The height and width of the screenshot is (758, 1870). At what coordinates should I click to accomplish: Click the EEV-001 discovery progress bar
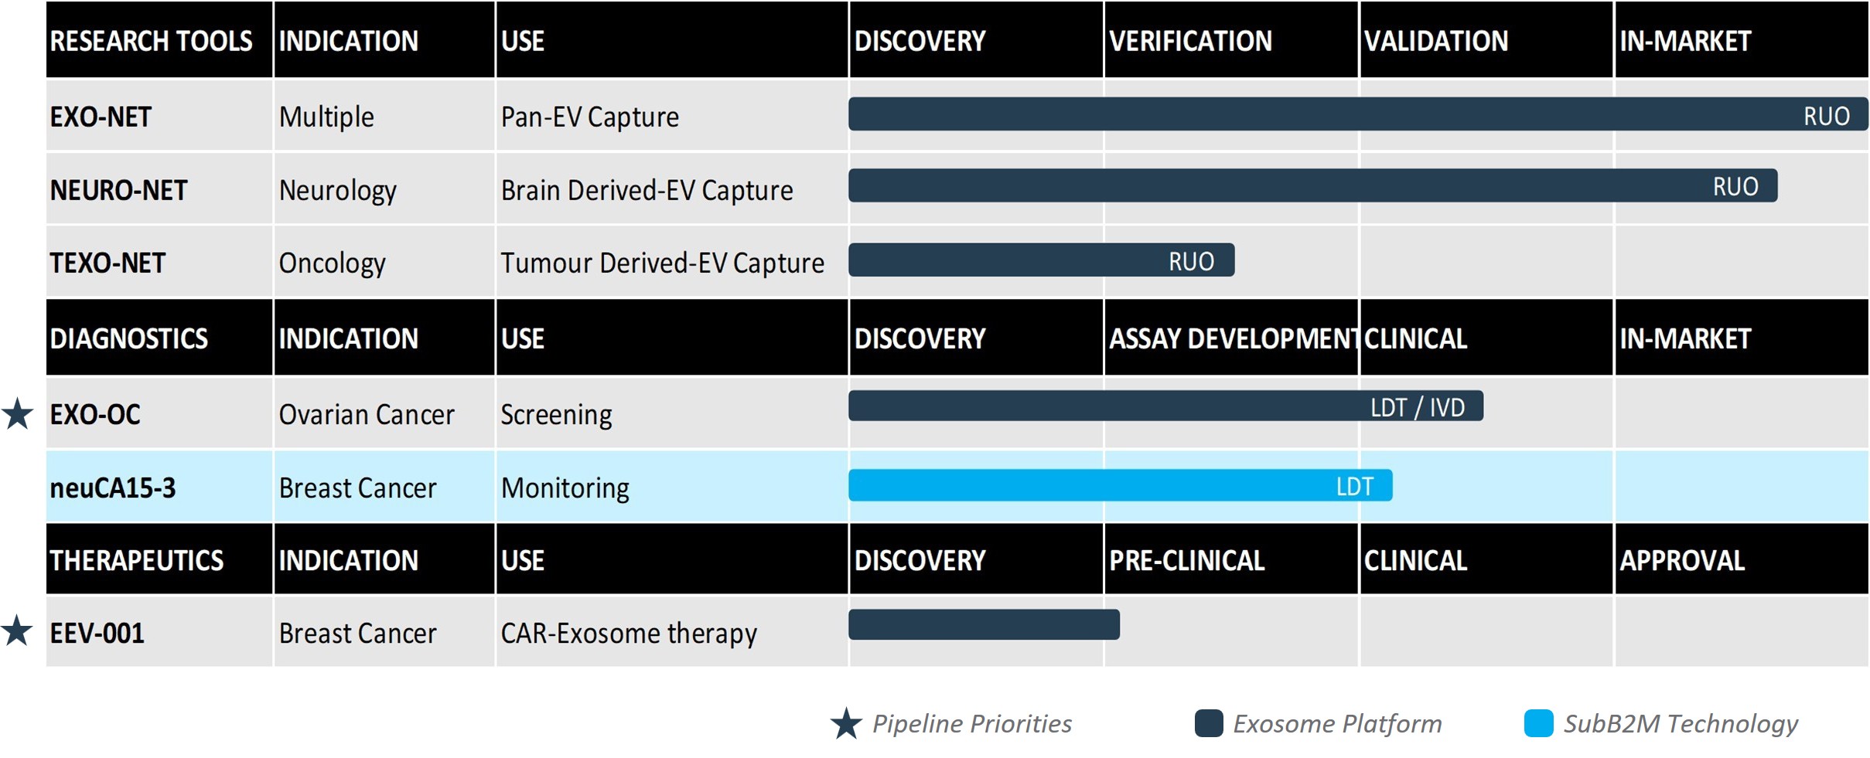(x=984, y=625)
